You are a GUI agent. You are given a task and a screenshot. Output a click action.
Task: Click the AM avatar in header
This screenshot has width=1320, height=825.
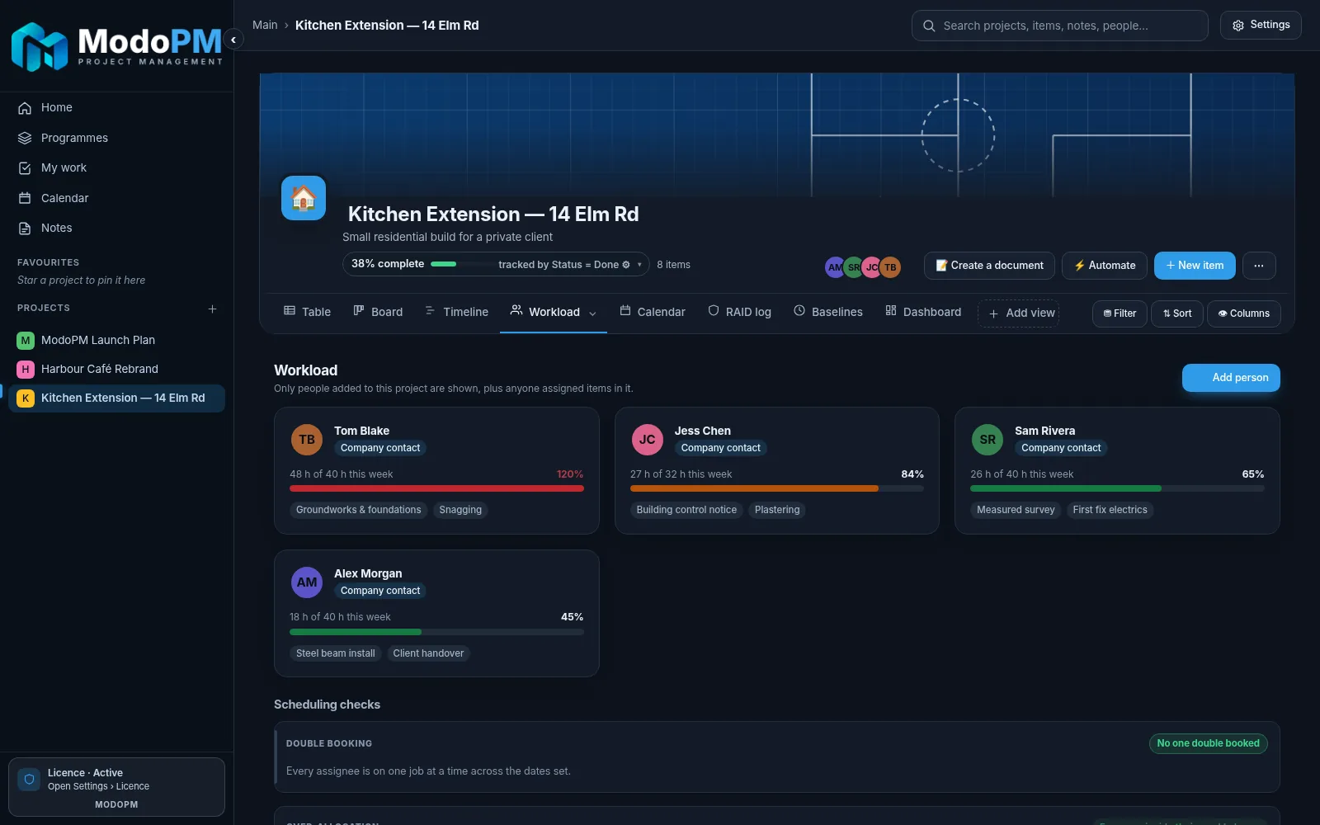835,267
